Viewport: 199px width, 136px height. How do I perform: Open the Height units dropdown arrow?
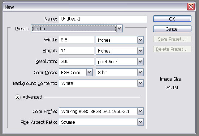tap(140, 51)
